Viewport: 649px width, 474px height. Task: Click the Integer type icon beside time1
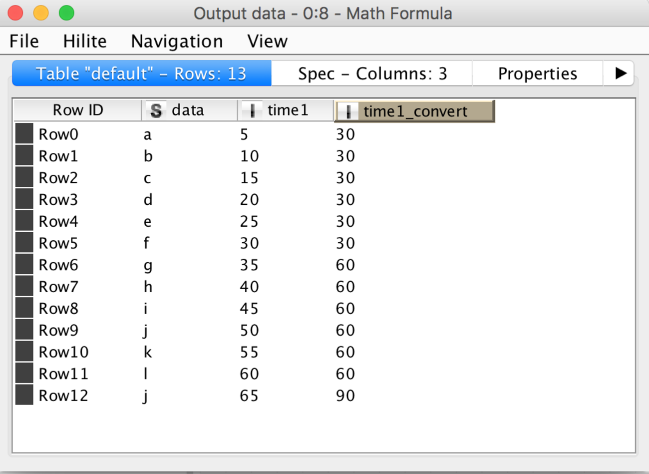click(x=252, y=110)
